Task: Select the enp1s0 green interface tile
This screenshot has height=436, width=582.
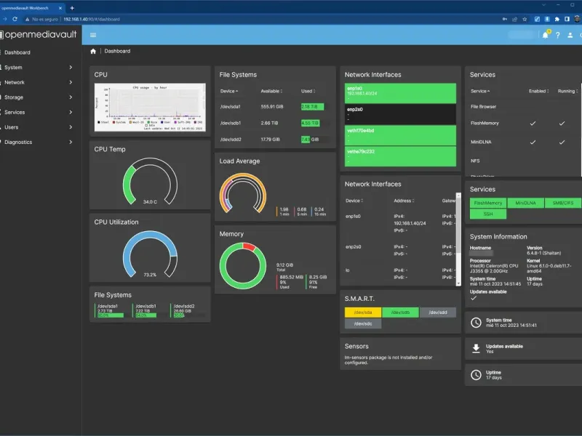Action: [x=400, y=94]
